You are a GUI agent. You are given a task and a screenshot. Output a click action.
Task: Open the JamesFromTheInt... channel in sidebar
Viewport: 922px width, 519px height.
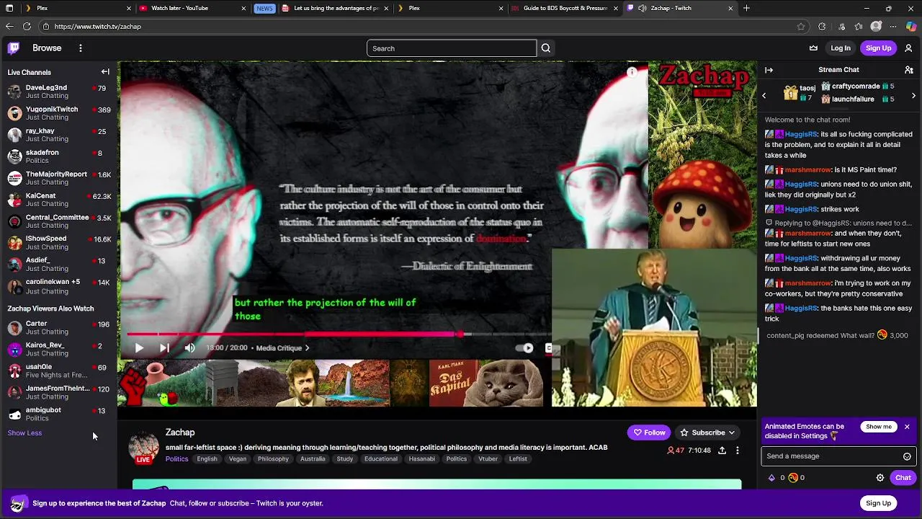pos(59,392)
